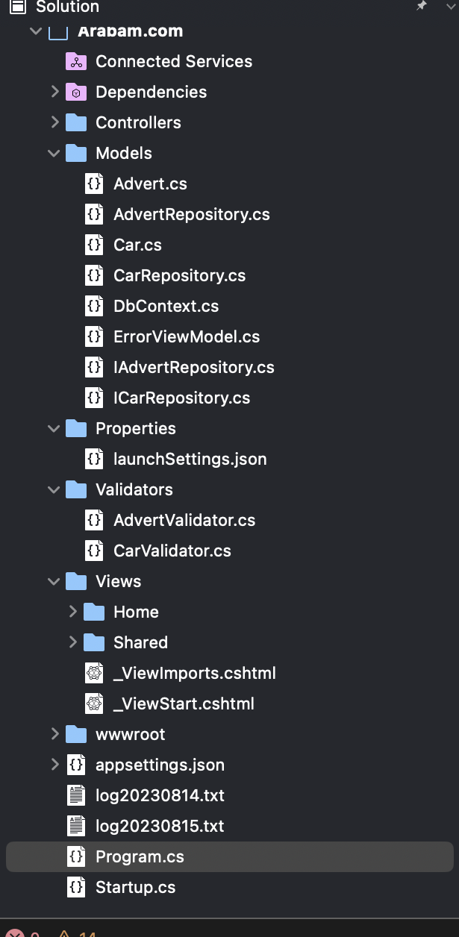Collapse the Validators folder
The height and width of the screenshot is (937, 459).
(x=54, y=489)
